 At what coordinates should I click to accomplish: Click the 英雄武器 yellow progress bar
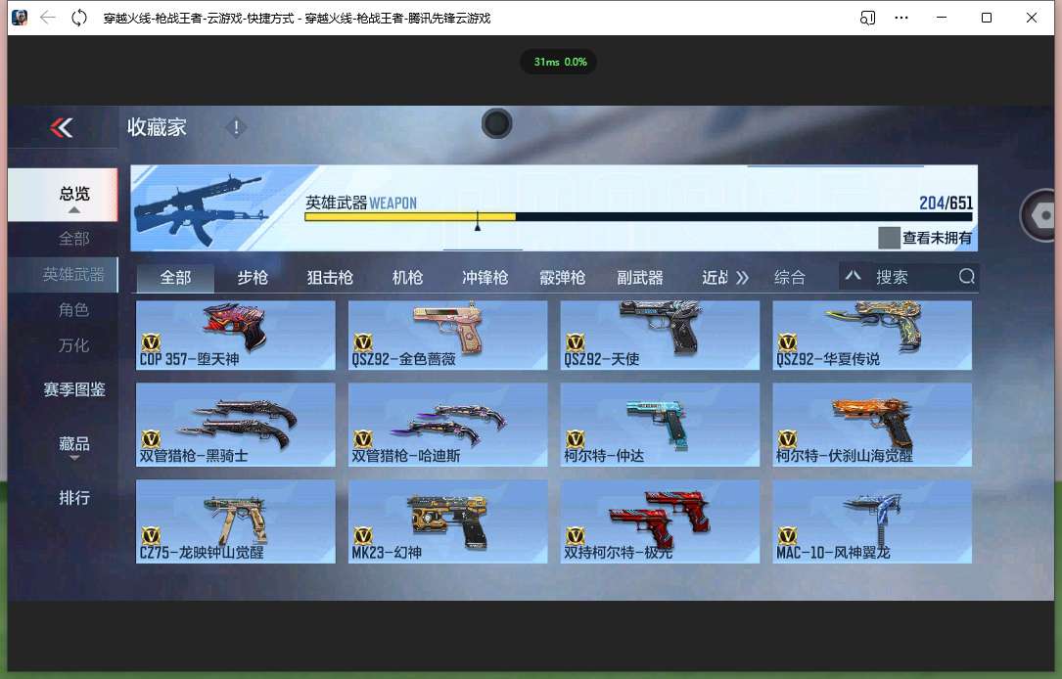point(410,216)
